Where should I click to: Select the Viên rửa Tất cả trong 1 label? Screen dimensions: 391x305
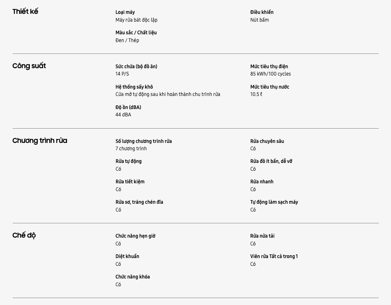coord(274,256)
